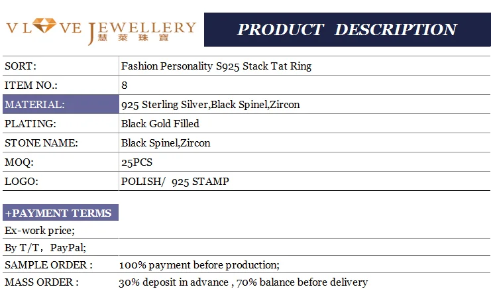This screenshot has width=491, height=289.
Task: Select the Fashion Personality S925 Stack Tat Ring text
Action: click(216, 66)
